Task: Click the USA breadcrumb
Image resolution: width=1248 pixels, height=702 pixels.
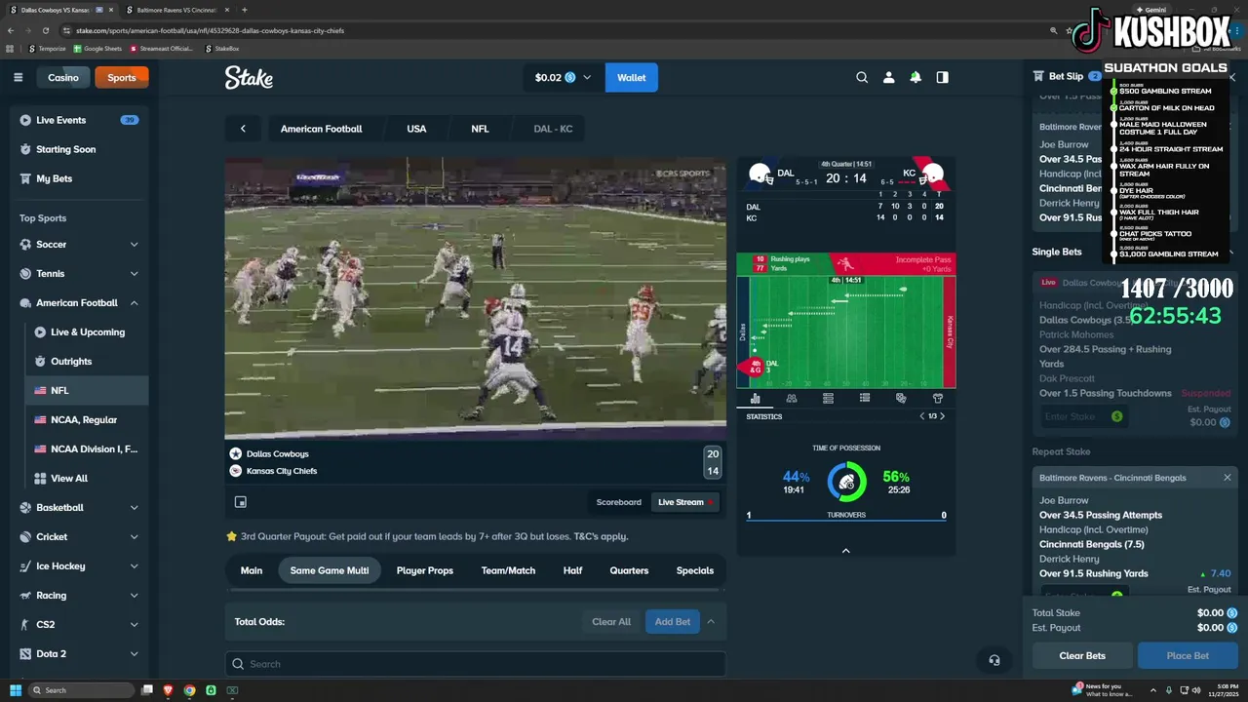Action: click(x=416, y=129)
